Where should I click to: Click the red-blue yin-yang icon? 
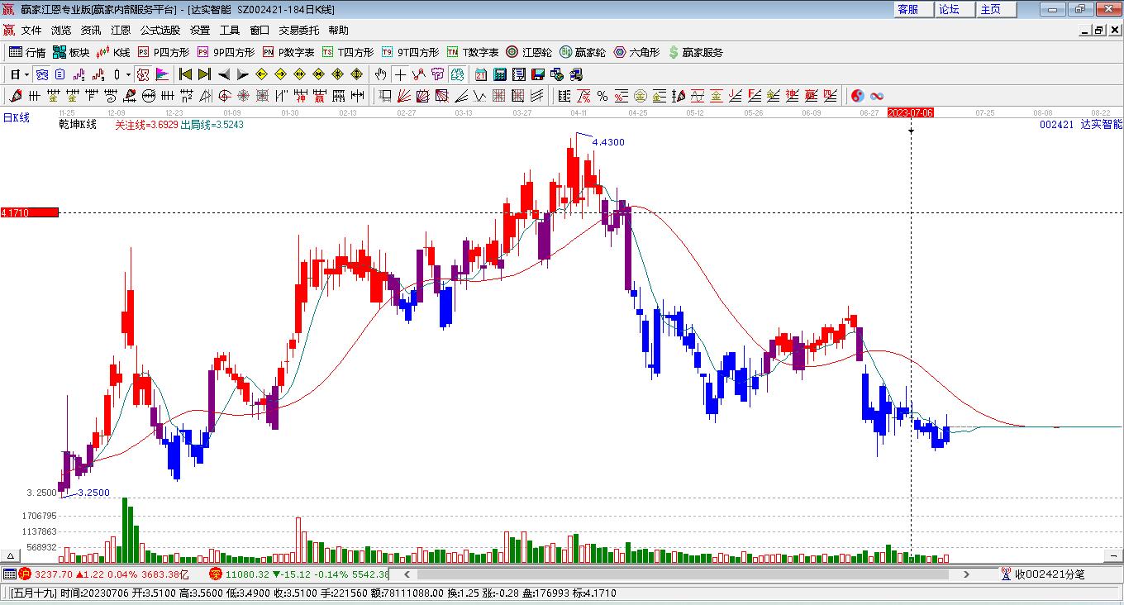click(x=857, y=96)
